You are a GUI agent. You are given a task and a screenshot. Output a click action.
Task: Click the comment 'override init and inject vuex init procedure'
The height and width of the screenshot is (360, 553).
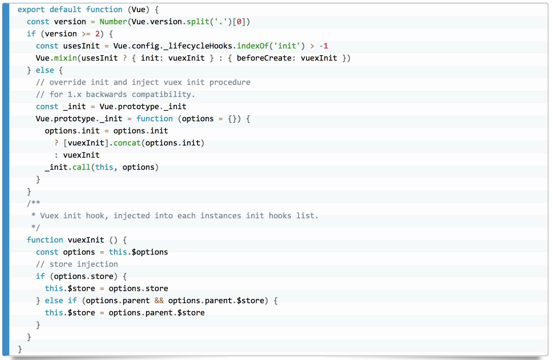tap(143, 82)
